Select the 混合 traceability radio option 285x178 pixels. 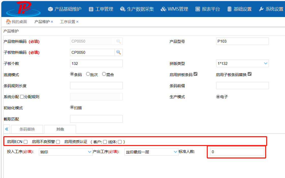[104, 74]
